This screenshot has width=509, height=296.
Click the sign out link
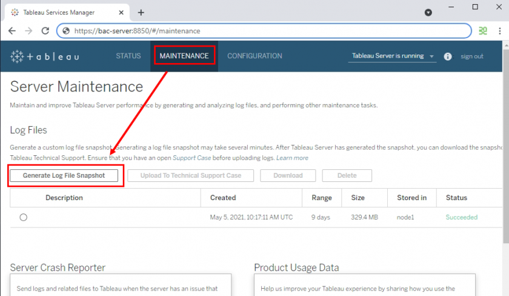[471, 56]
